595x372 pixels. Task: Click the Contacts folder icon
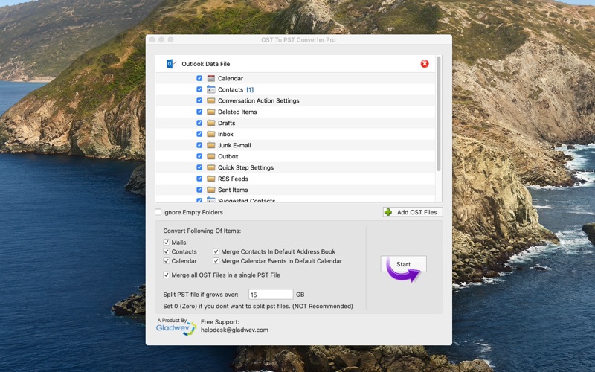point(211,89)
